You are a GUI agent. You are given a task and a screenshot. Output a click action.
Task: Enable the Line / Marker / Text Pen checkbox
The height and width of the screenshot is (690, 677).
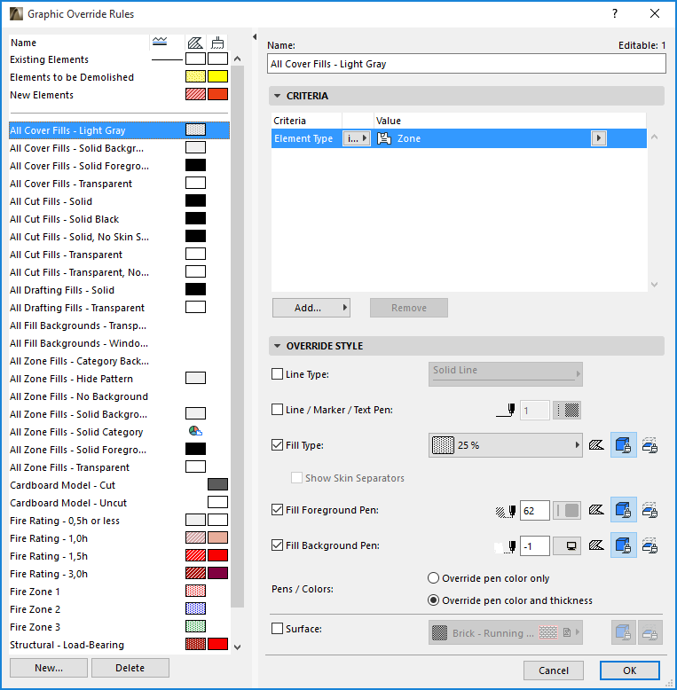click(x=278, y=410)
